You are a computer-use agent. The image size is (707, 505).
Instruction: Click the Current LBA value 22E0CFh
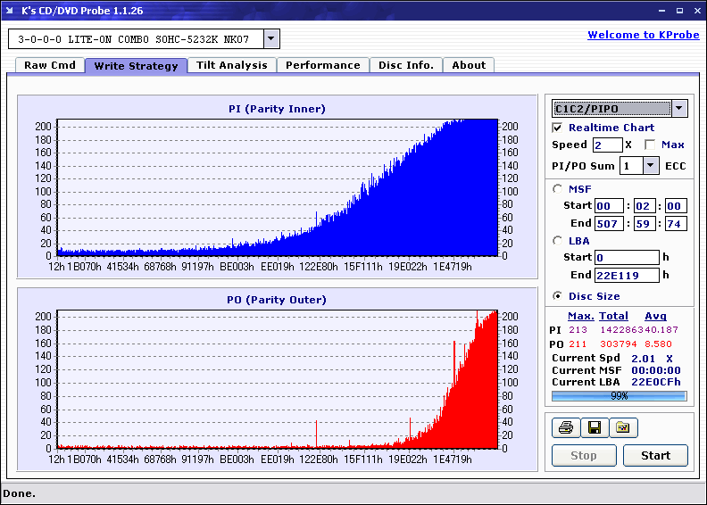click(x=655, y=382)
